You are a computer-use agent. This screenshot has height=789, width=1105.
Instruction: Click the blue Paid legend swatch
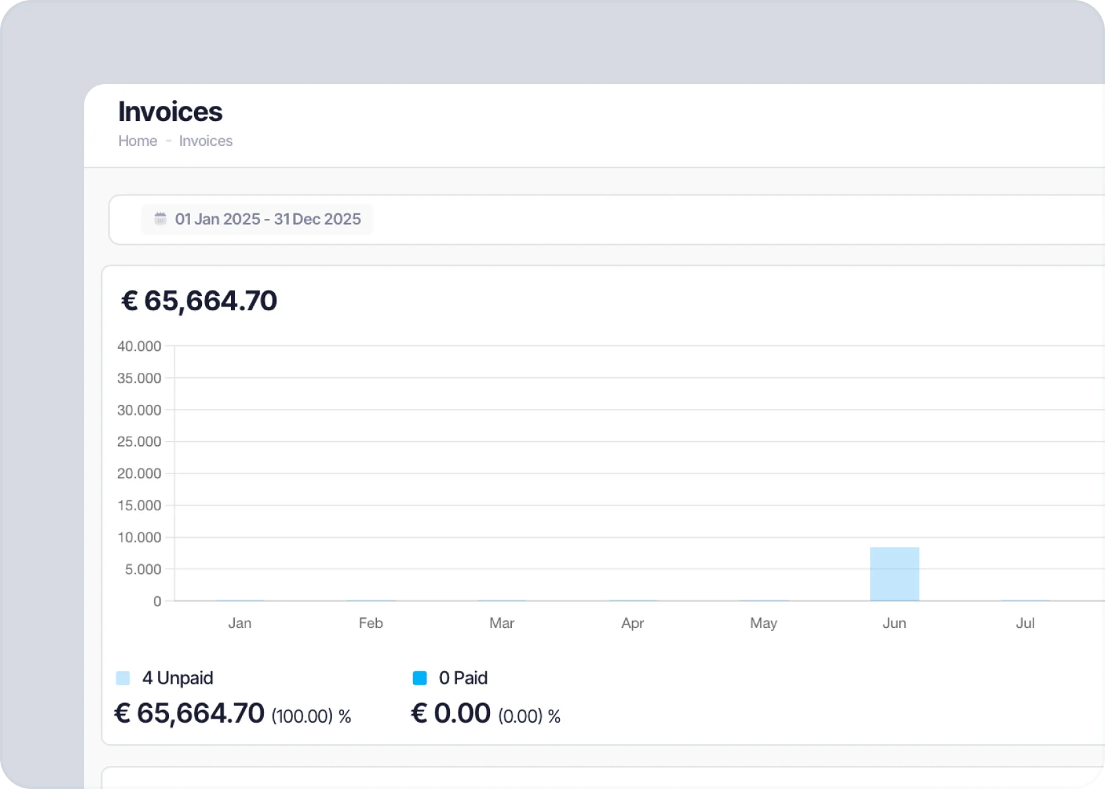point(420,678)
